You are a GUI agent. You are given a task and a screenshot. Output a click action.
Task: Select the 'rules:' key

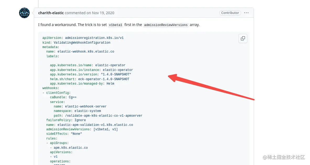[x=52, y=138]
